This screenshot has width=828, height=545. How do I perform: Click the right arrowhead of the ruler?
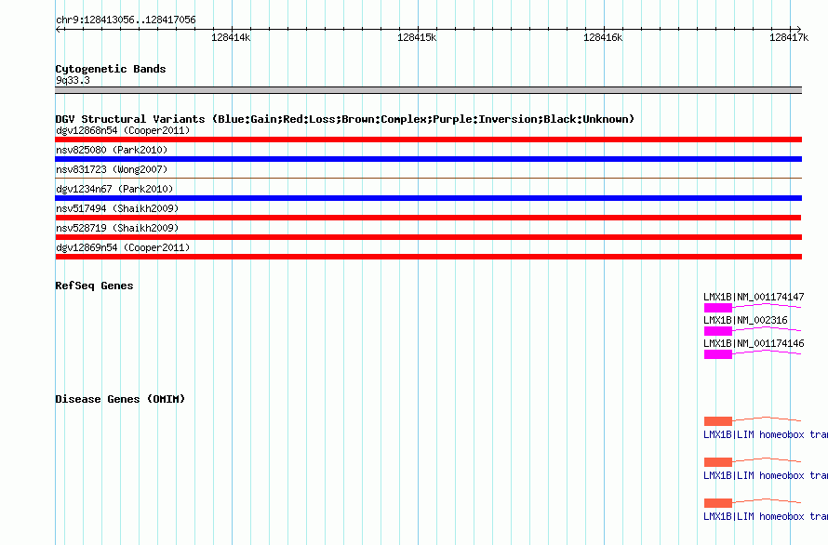798,30
